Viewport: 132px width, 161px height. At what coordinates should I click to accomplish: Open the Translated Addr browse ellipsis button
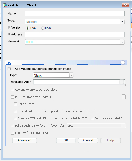122,82
